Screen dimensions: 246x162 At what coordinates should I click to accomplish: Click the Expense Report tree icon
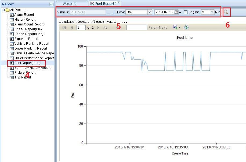[12, 39]
